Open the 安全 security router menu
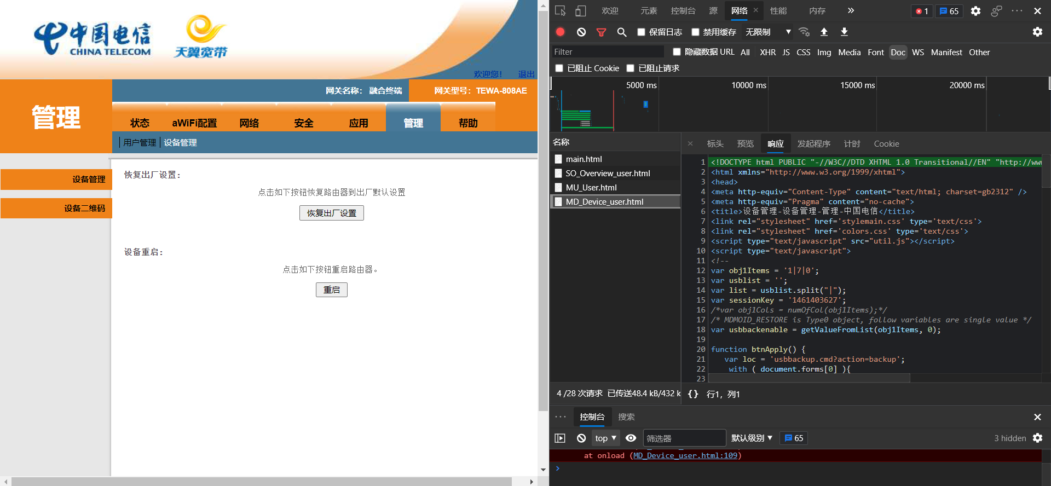Screen dimensions: 1051x486 pos(304,123)
